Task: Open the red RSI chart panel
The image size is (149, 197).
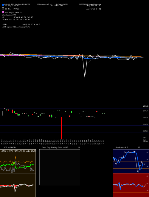Action: (x=131, y=185)
